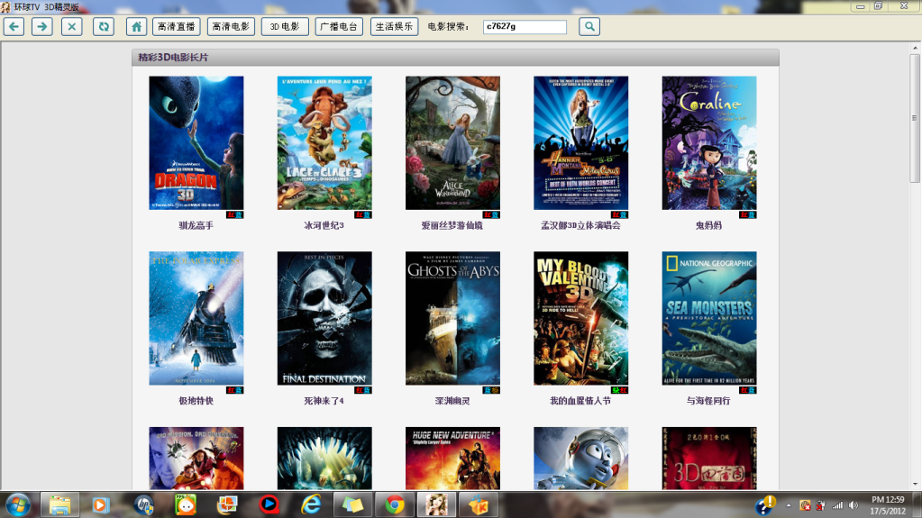The height and width of the screenshot is (518, 922).
Task: Click the 生活娱乐 button
Action: point(394,26)
